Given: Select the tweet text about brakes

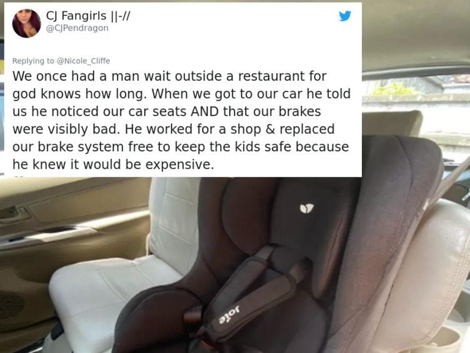Looking at the screenshot, I should tap(181, 120).
